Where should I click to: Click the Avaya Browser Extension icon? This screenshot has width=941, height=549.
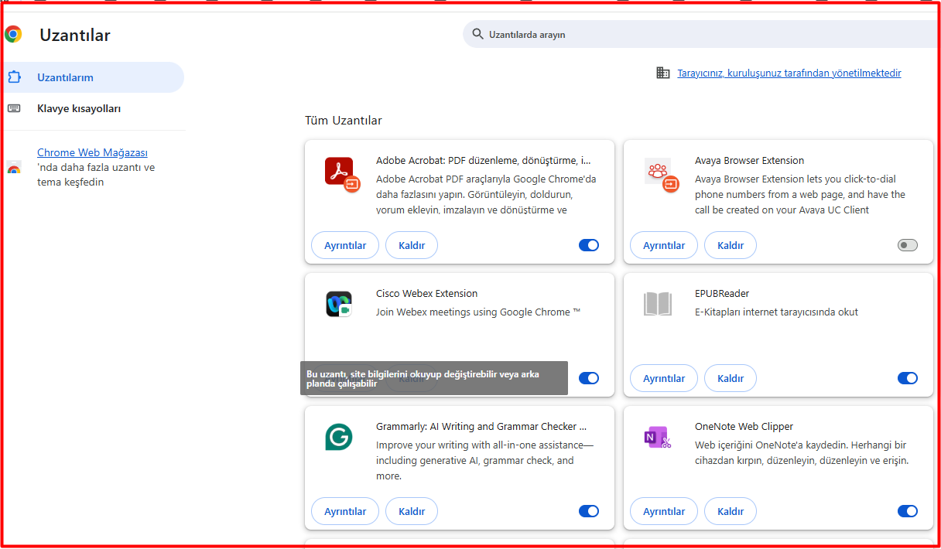tap(661, 174)
